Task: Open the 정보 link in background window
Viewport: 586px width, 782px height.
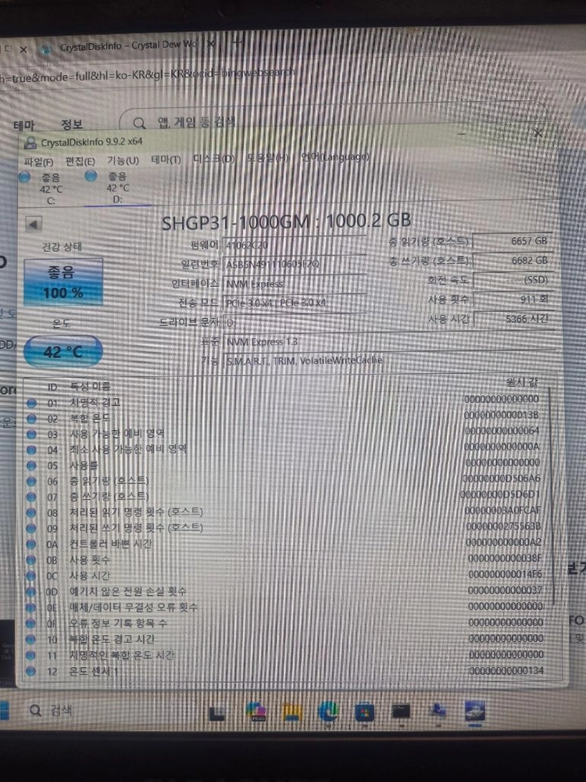Action: 72,124
